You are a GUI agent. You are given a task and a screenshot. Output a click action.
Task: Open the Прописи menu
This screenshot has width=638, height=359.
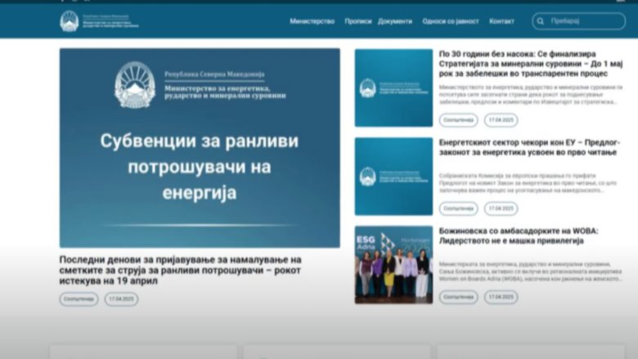coord(357,21)
